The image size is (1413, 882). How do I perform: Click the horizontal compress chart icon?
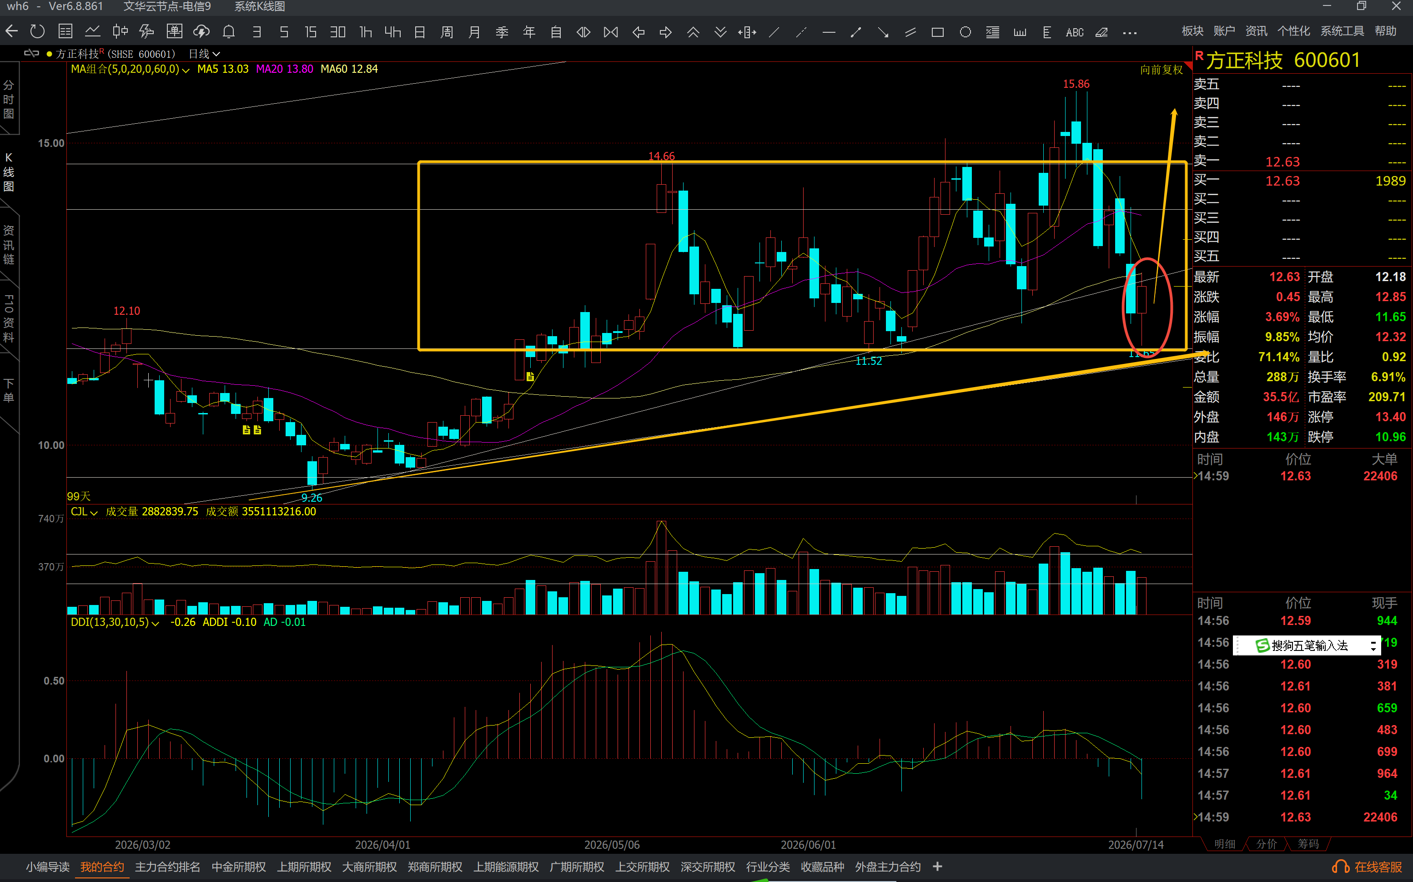(611, 31)
